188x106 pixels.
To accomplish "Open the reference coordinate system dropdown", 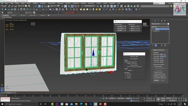I will click(53, 6).
